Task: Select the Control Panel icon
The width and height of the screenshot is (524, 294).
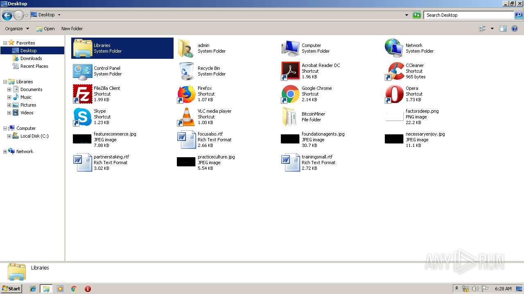Action: click(82, 71)
